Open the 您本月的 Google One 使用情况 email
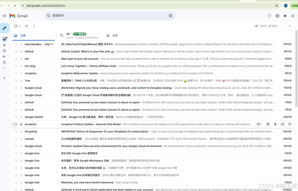 (x=153, y=154)
